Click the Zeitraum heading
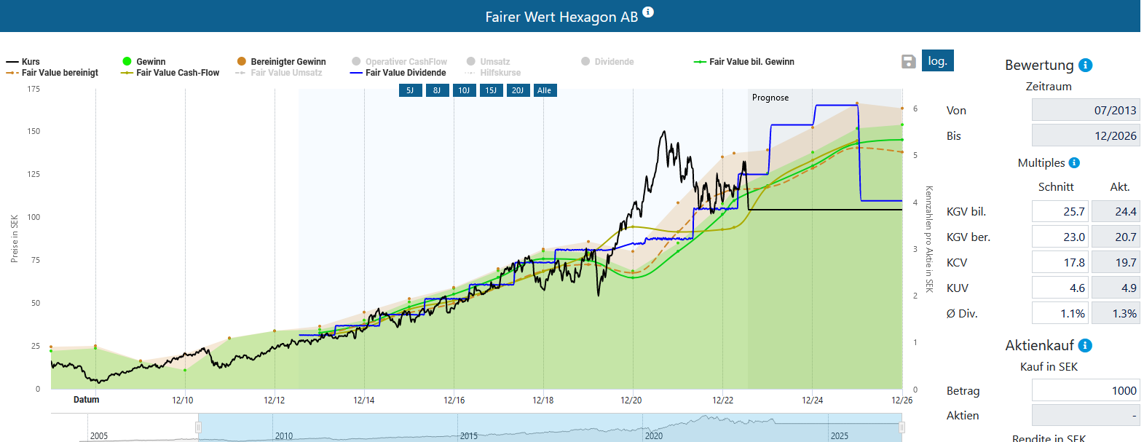 coord(1049,86)
